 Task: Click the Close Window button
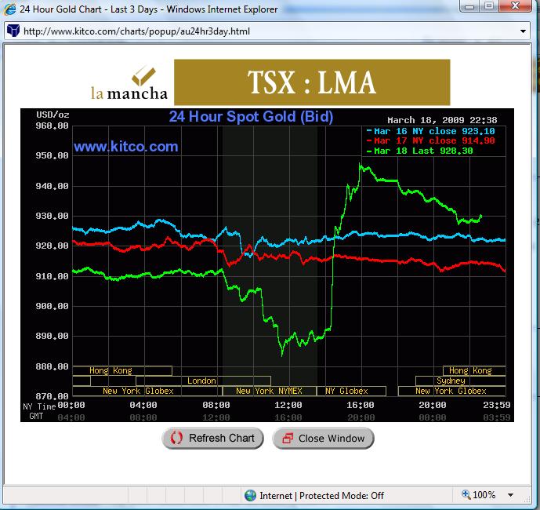coord(323,438)
